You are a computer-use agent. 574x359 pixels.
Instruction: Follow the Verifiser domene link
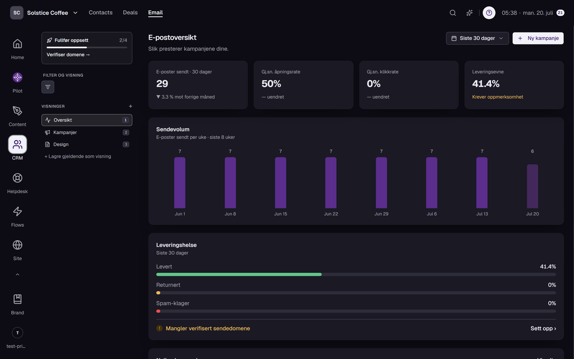(68, 55)
